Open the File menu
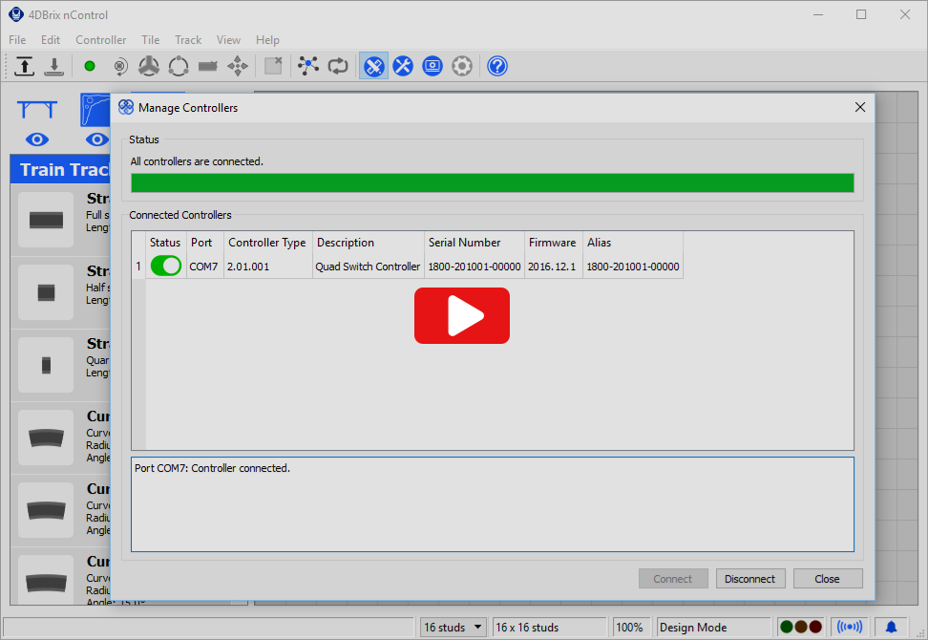Viewport: 928px width, 640px height. coord(17,40)
